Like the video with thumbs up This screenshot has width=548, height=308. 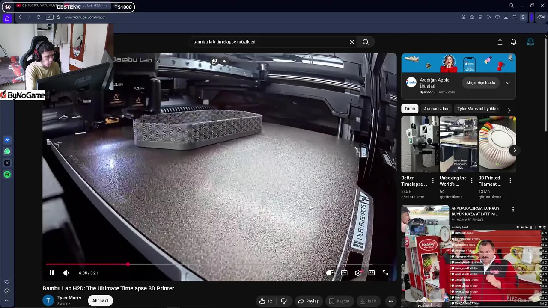(x=265, y=301)
